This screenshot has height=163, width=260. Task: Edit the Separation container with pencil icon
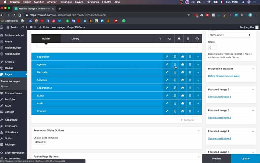click(167, 57)
